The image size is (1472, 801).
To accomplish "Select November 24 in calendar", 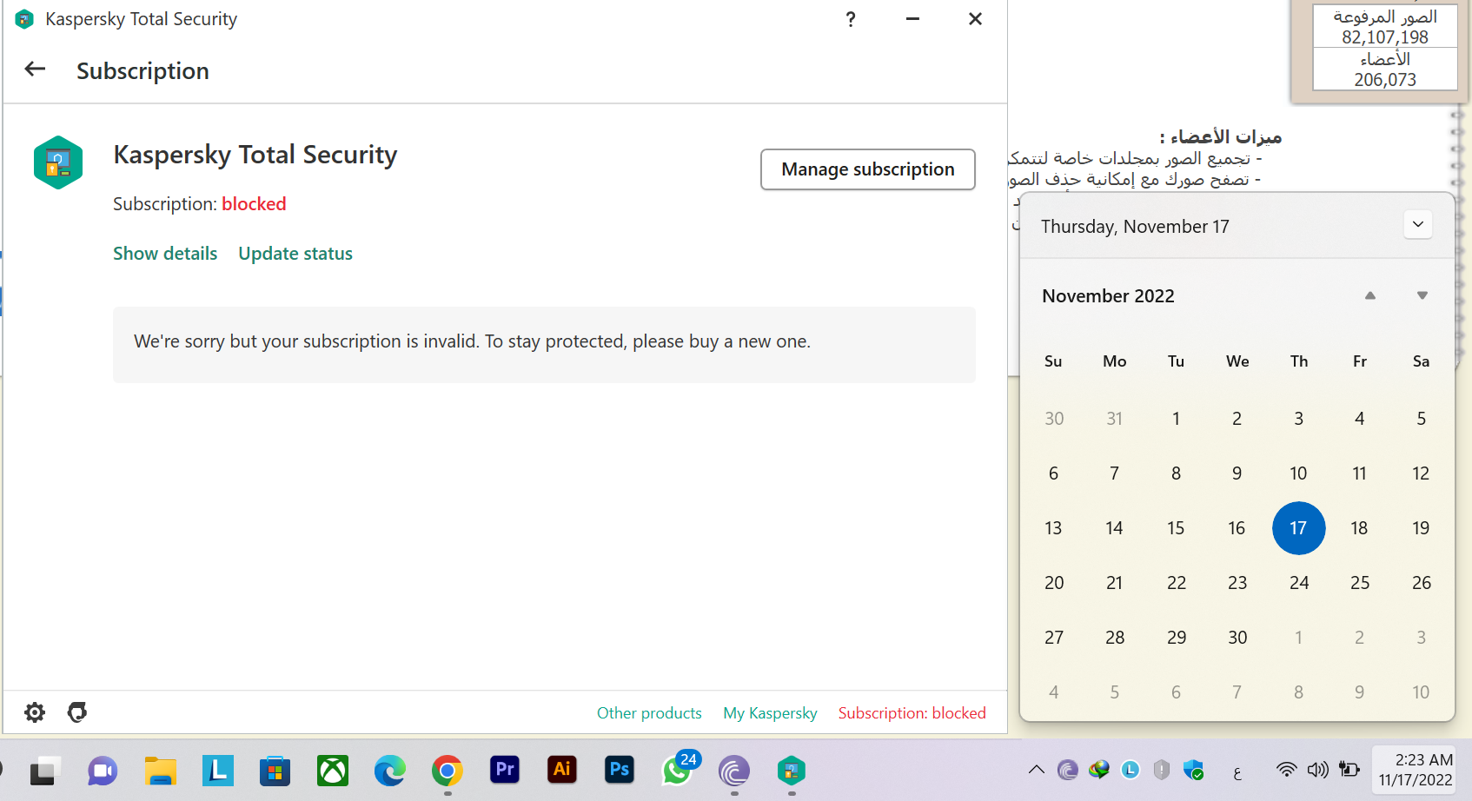I will pos(1298,583).
